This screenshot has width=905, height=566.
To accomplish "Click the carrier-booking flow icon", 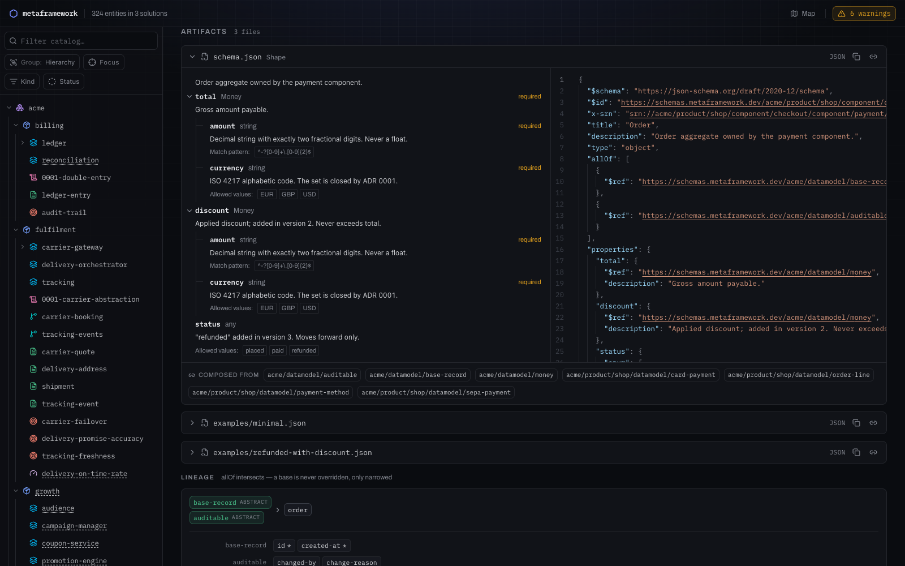I will pyautogui.click(x=33, y=317).
